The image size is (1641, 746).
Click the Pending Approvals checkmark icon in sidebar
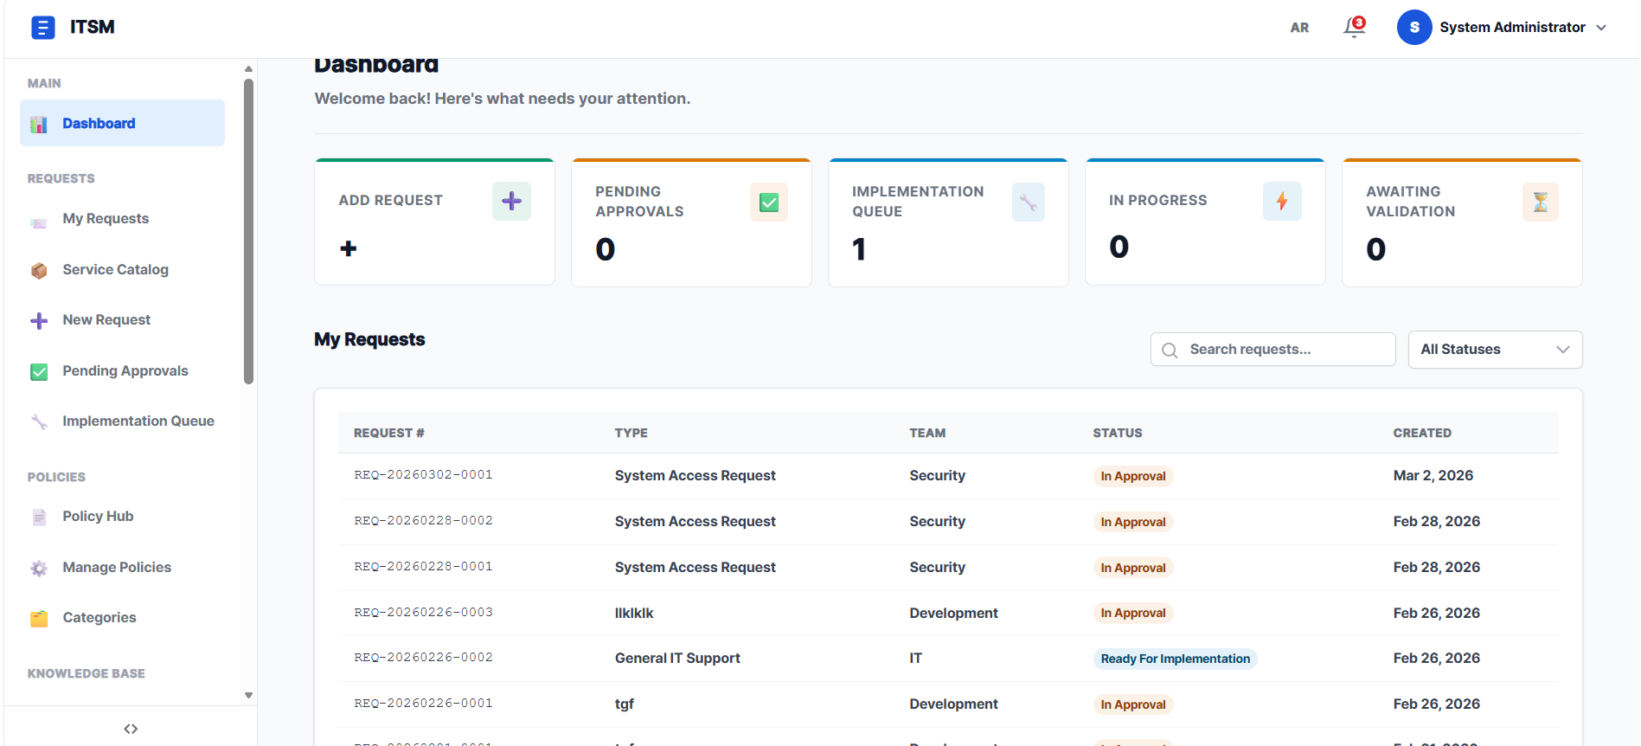point(39,372)
